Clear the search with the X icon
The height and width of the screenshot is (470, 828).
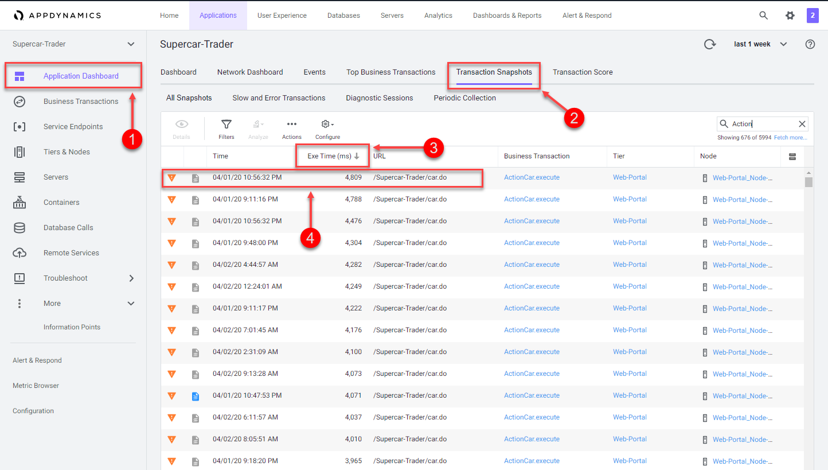802,124
